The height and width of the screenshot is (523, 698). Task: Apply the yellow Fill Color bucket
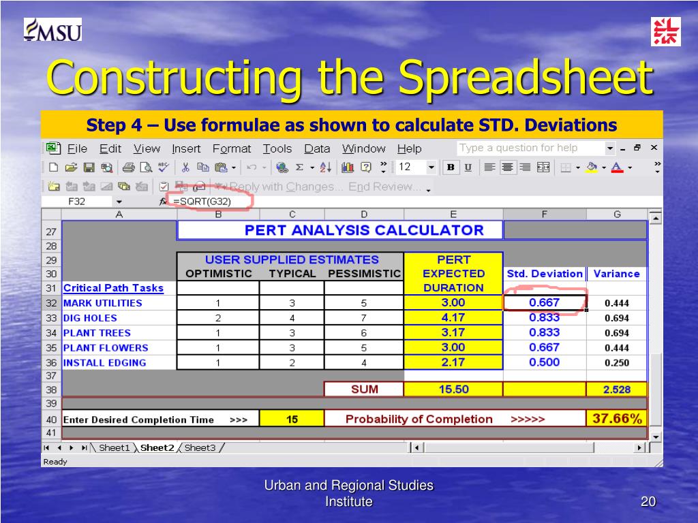(x=592, y=168)
